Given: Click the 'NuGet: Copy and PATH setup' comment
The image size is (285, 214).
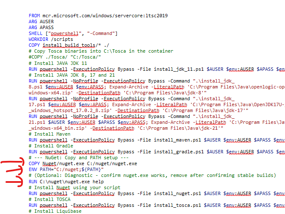Looking at the screenshot, I should pos(78,158).
